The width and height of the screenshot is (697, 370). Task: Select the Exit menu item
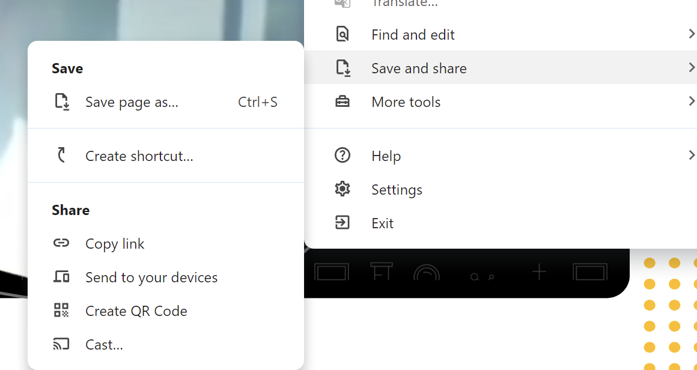[x=383, y=222]
